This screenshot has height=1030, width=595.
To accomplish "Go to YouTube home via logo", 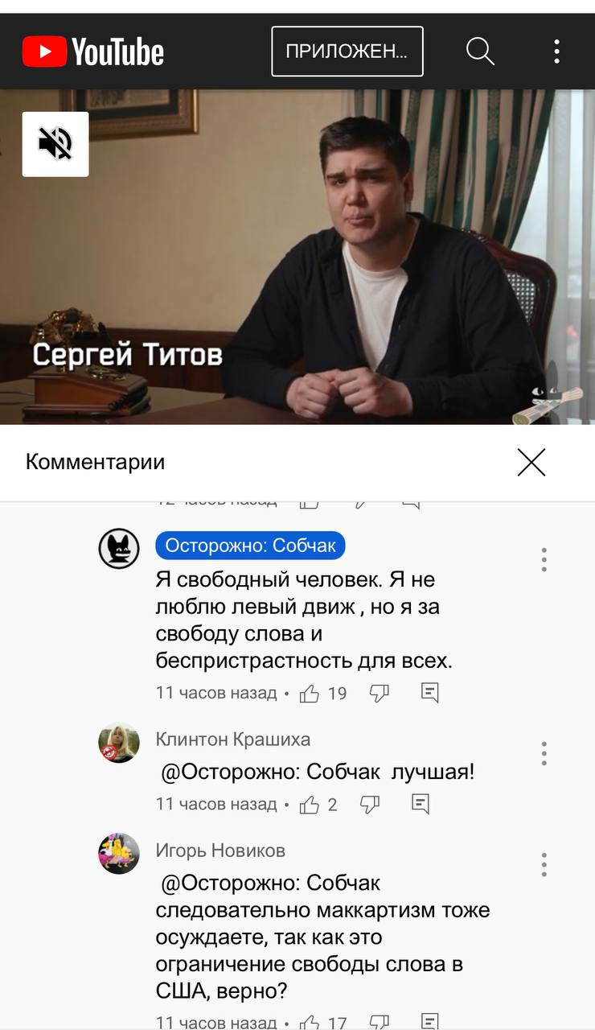I will [93, 52].
